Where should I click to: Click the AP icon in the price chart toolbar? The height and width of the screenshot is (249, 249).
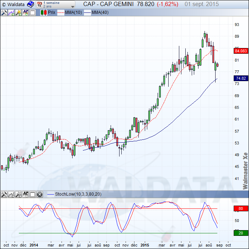coord(26,12)
